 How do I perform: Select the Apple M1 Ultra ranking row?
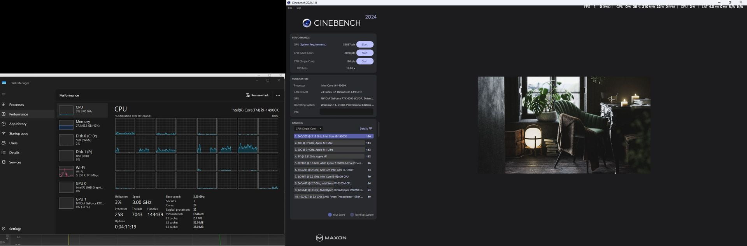(x=333, y=150)
